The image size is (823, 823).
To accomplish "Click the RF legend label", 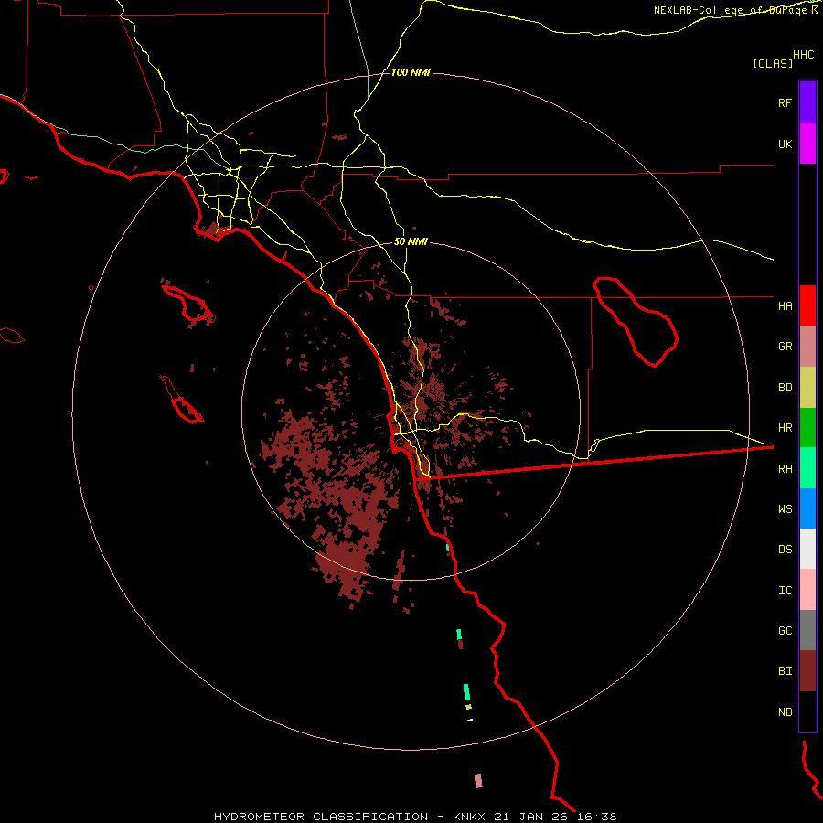I will click(785, 103).
